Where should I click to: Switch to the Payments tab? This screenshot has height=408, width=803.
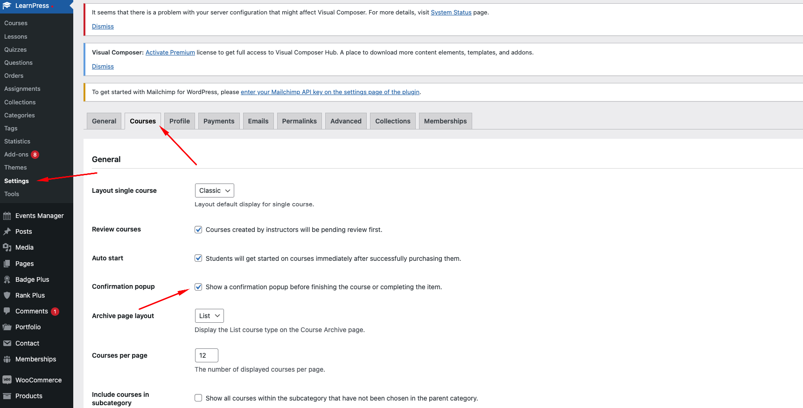(x=219, y=121)
